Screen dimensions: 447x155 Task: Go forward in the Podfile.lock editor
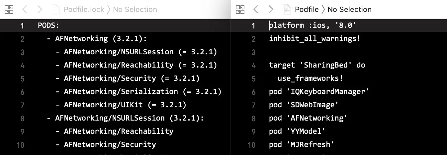tap(40, 9)
